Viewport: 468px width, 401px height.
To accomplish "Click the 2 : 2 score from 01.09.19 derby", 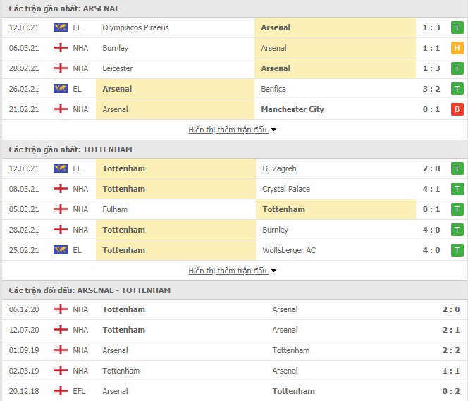I will coord(450,350).
